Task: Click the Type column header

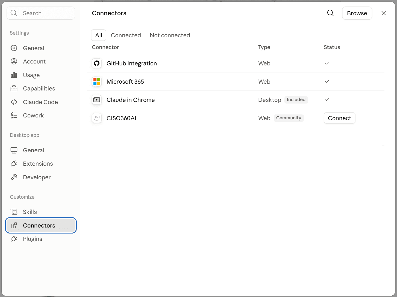Action: [264, 47]
